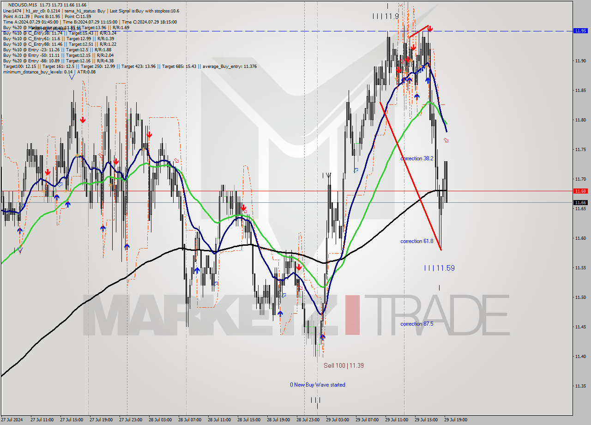Click the '27 Jul 15:00' time label
This screenshot has height=425, width=591.
click(x=72, y=420)
